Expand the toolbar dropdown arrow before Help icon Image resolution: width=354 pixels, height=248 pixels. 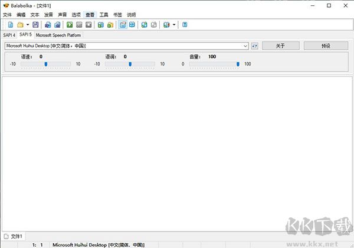click(175, 25)
